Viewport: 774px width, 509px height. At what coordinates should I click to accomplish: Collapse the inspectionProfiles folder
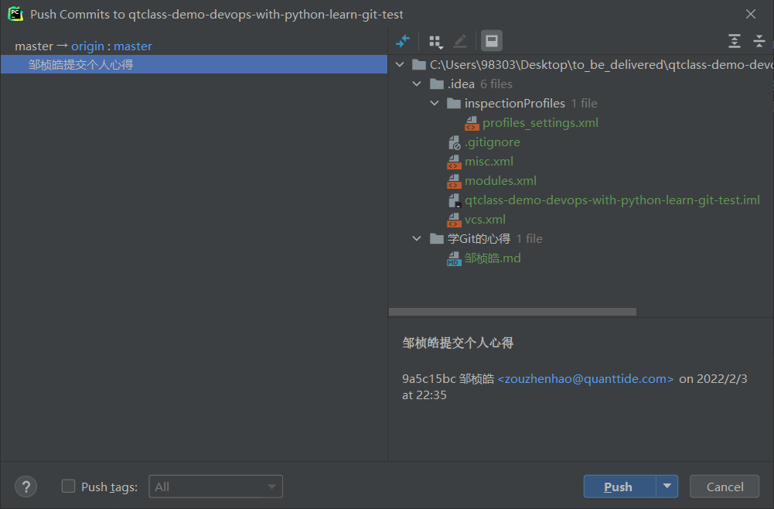436,104
